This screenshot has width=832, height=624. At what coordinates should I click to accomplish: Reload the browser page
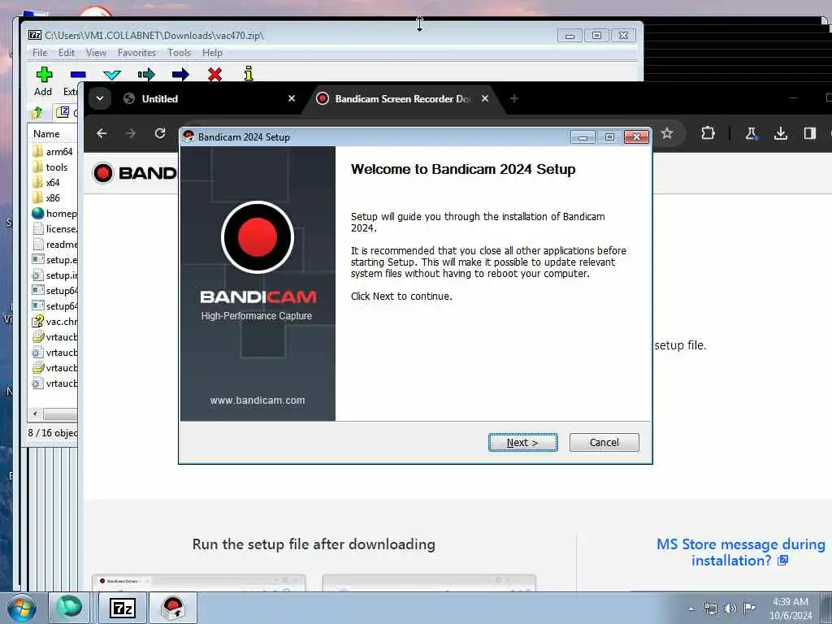(160, 133)
